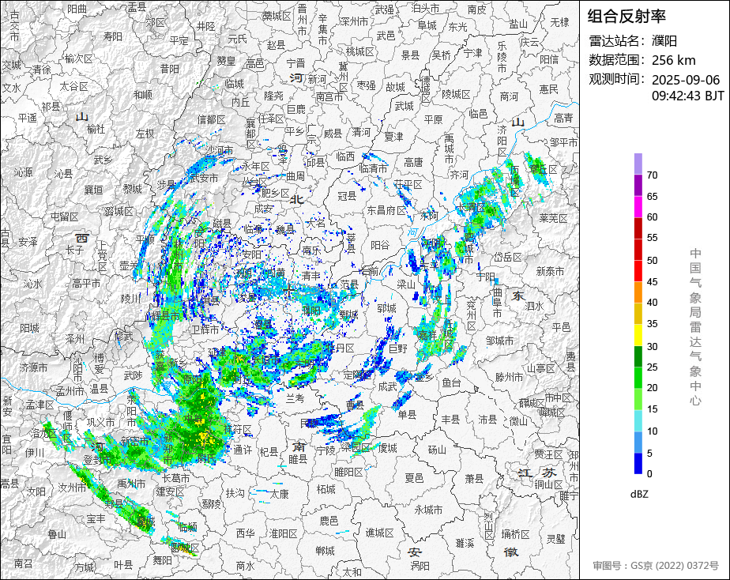This screenshot has width=730, height=580.
Task: Click the 阳曲 label on the map
Action: 77,9
